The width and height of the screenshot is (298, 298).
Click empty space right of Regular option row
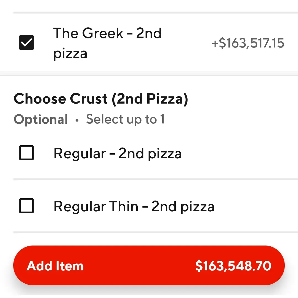coord(240,153)
